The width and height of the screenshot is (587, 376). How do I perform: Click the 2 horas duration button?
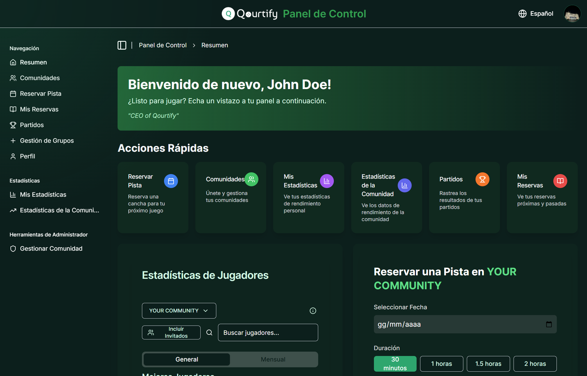pos(535,364)
